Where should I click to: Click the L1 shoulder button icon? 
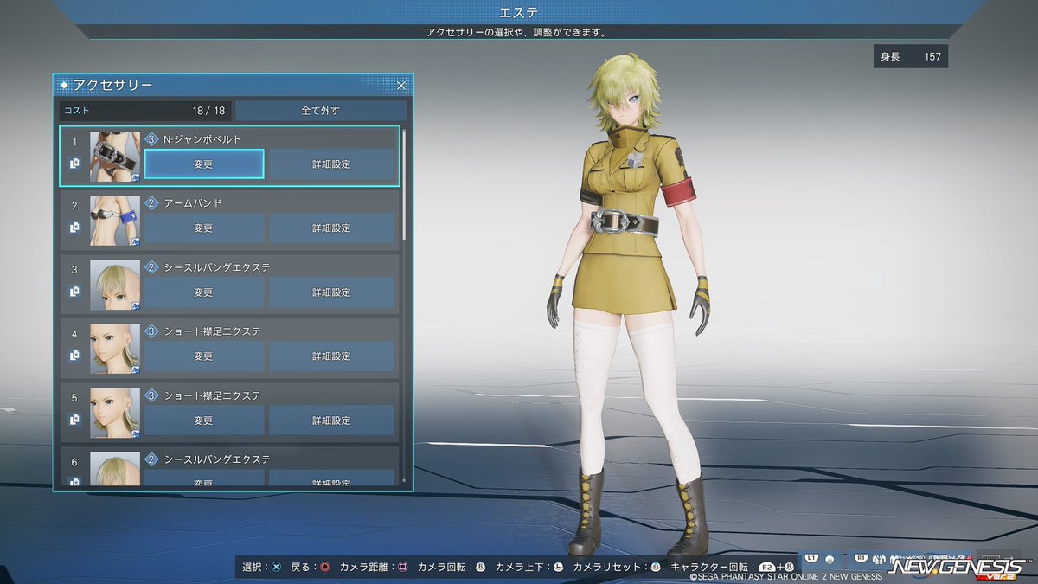[811, 558]
